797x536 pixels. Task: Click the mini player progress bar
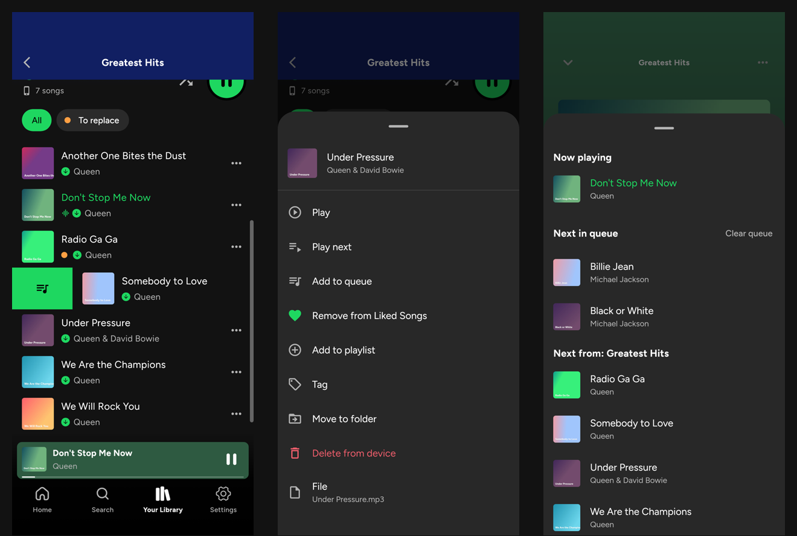click(133, 477)
